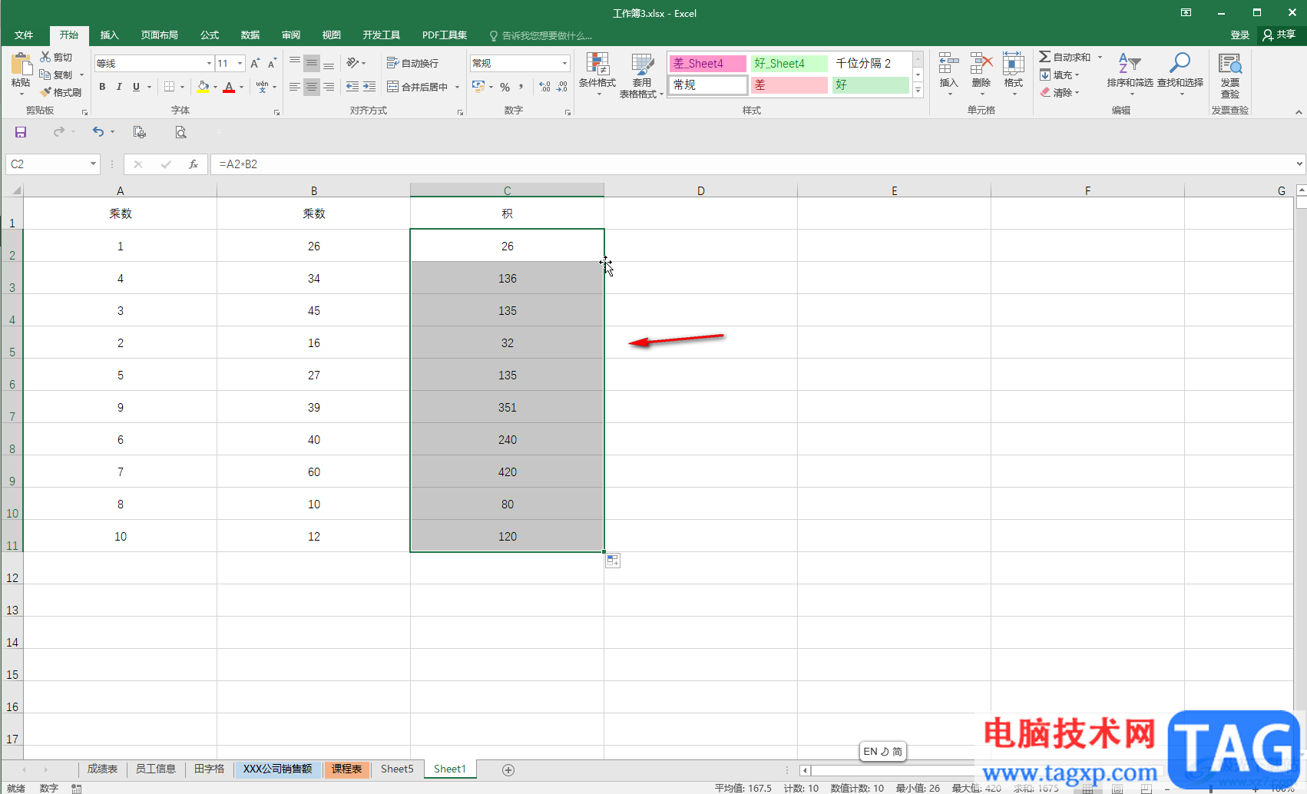The width and height of the screenshot is (1307, 794).
Task: Toggle align right
Action: (329, 87)
